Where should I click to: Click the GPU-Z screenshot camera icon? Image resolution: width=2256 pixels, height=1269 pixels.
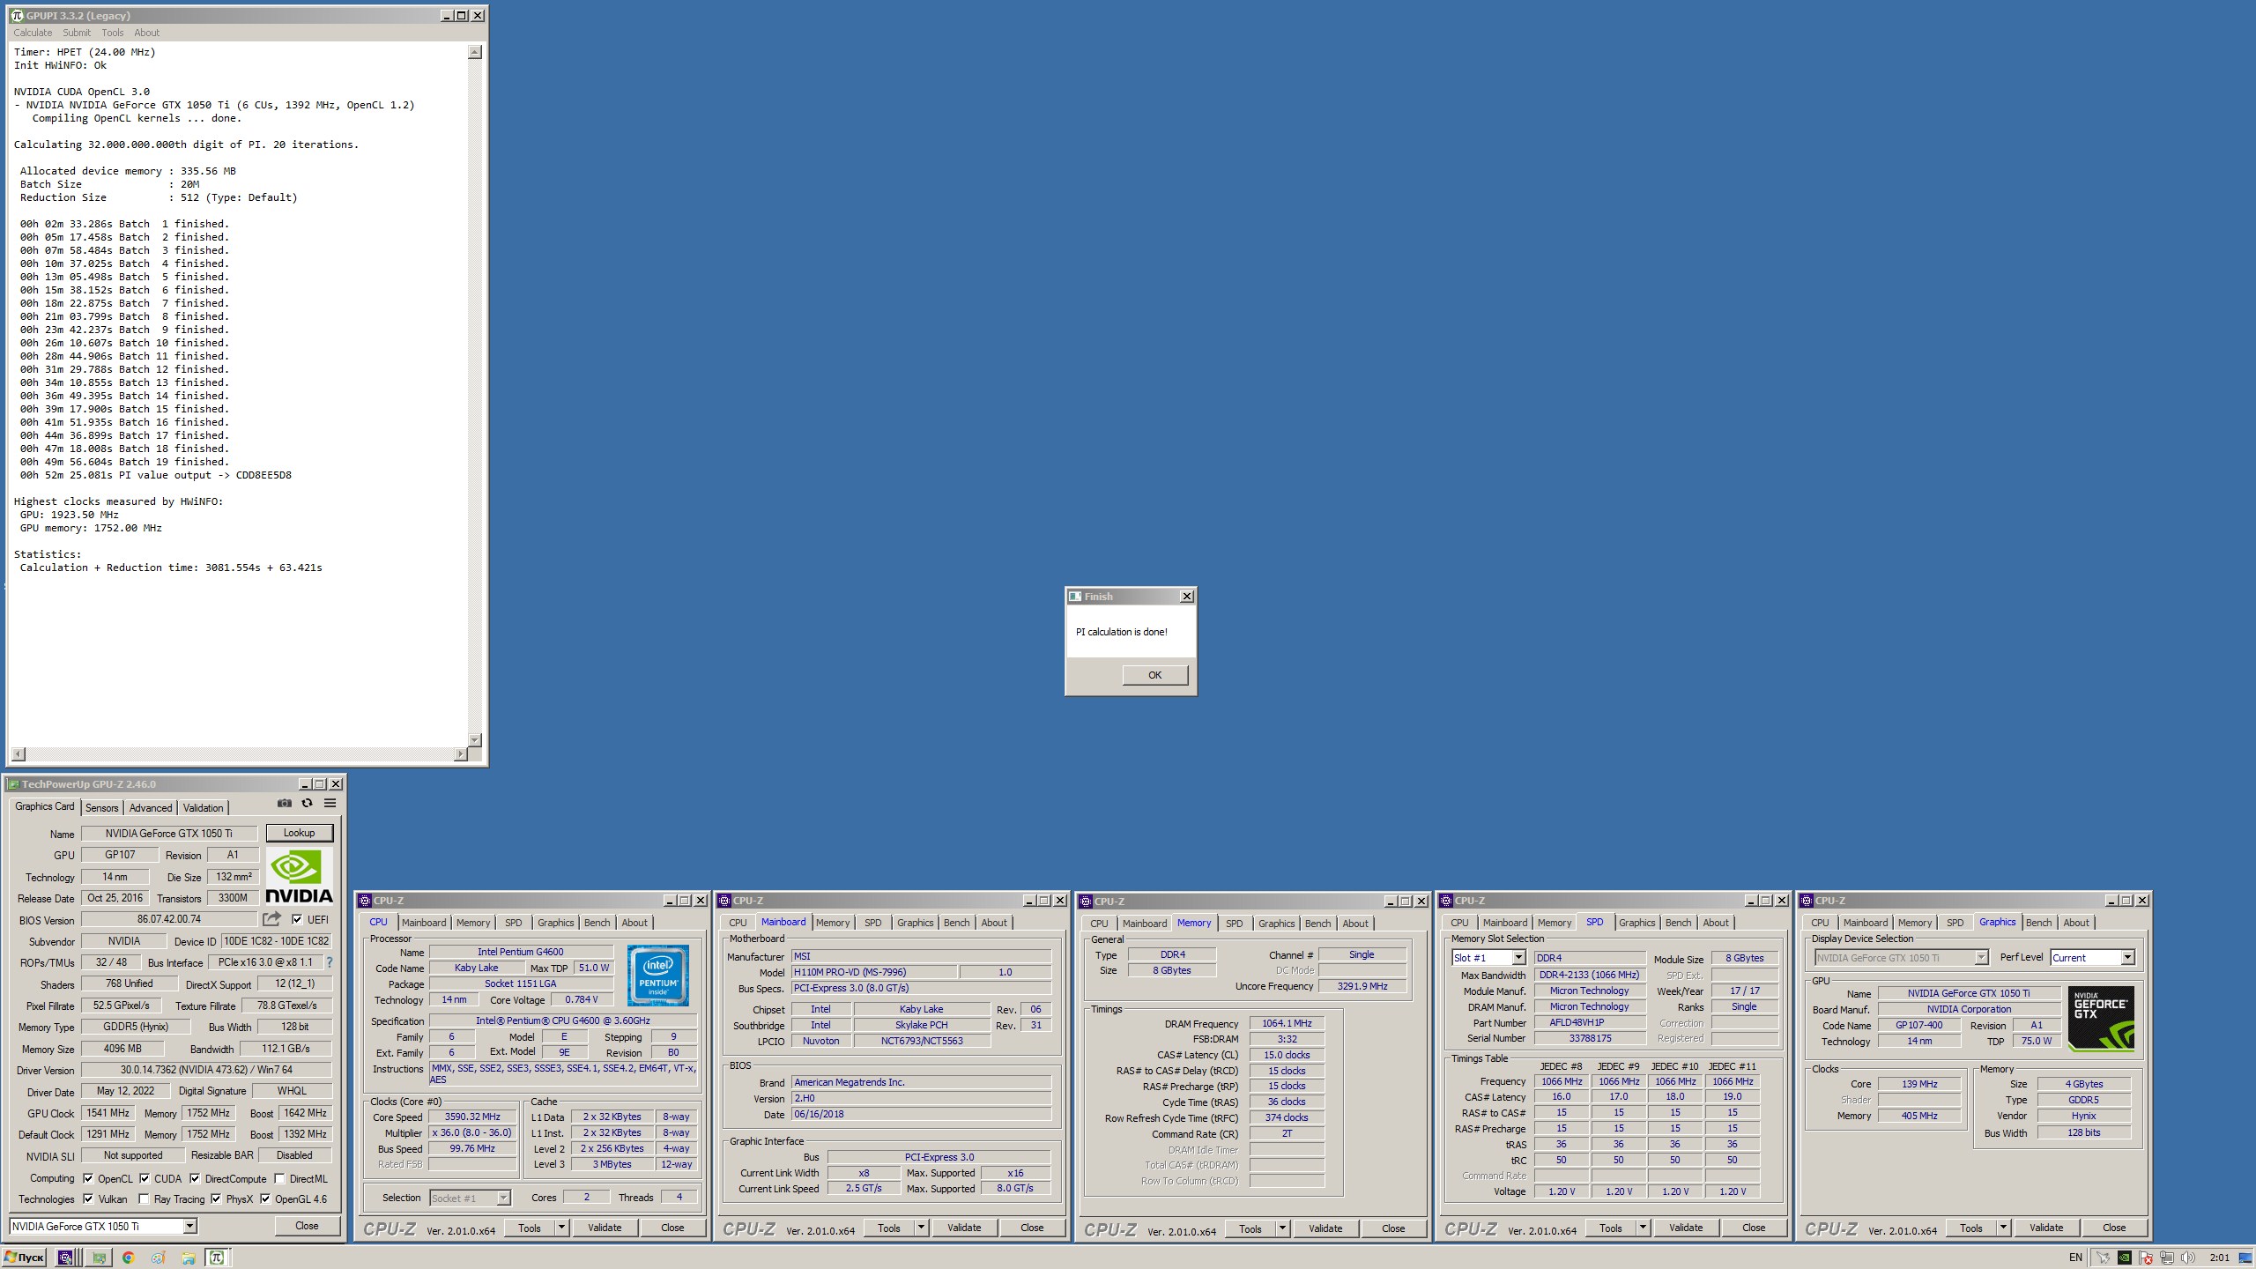click(284, 803)
